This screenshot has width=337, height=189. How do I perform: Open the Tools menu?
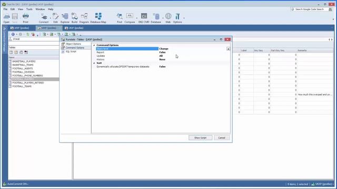[x=29, y=9]
